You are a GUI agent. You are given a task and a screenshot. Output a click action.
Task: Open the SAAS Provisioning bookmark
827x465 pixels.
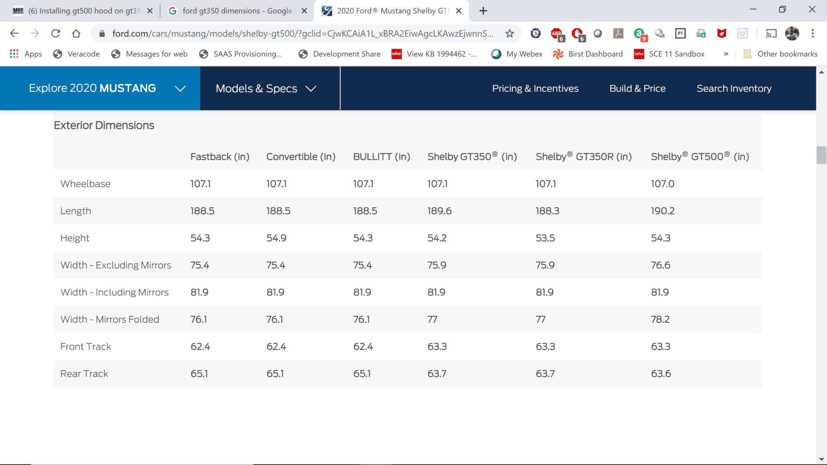(x=240, y=54)
